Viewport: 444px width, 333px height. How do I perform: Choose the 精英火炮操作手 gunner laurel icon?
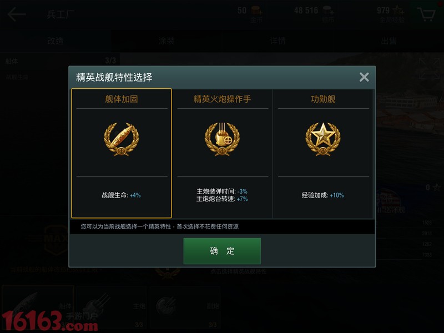223,139
